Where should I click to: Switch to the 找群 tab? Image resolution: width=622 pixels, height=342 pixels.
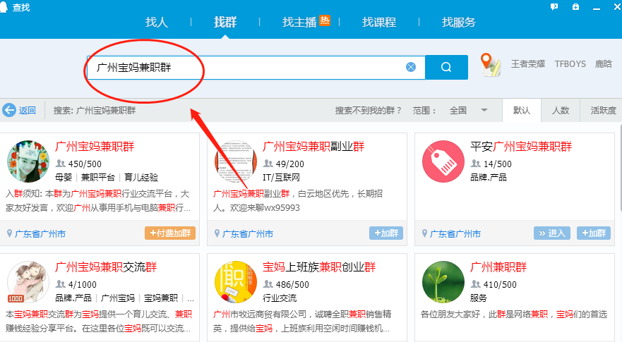pyautogui.click(x=225, y=22)
